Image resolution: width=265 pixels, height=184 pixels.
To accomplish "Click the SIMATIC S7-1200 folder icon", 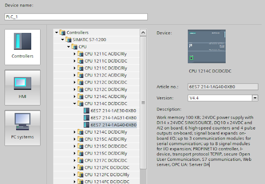I will coord(68,40).
